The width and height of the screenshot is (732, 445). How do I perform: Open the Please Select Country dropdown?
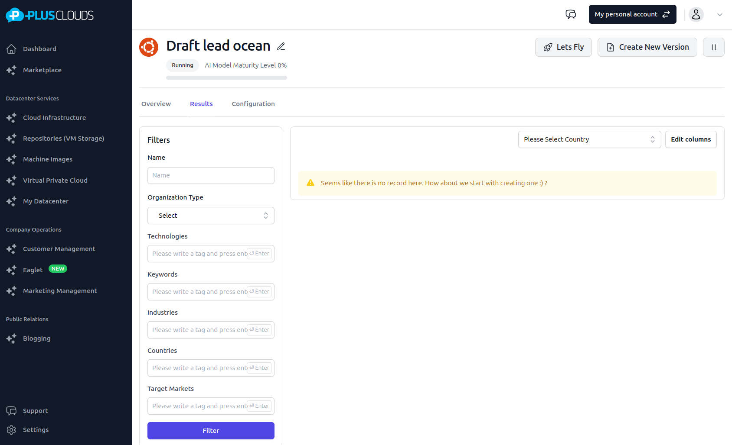(589, 139)
